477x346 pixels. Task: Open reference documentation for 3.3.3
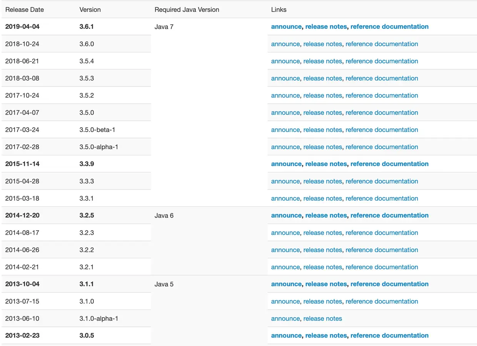coord(382,181)
